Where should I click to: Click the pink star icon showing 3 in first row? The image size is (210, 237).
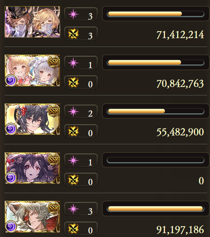pos(73,14)
